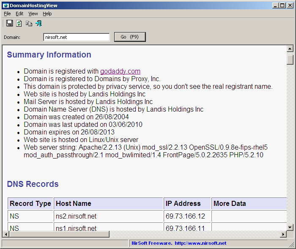Click the Save floppy disk toolbar icon
Screen dimensions: 296x249
(9, 23)
